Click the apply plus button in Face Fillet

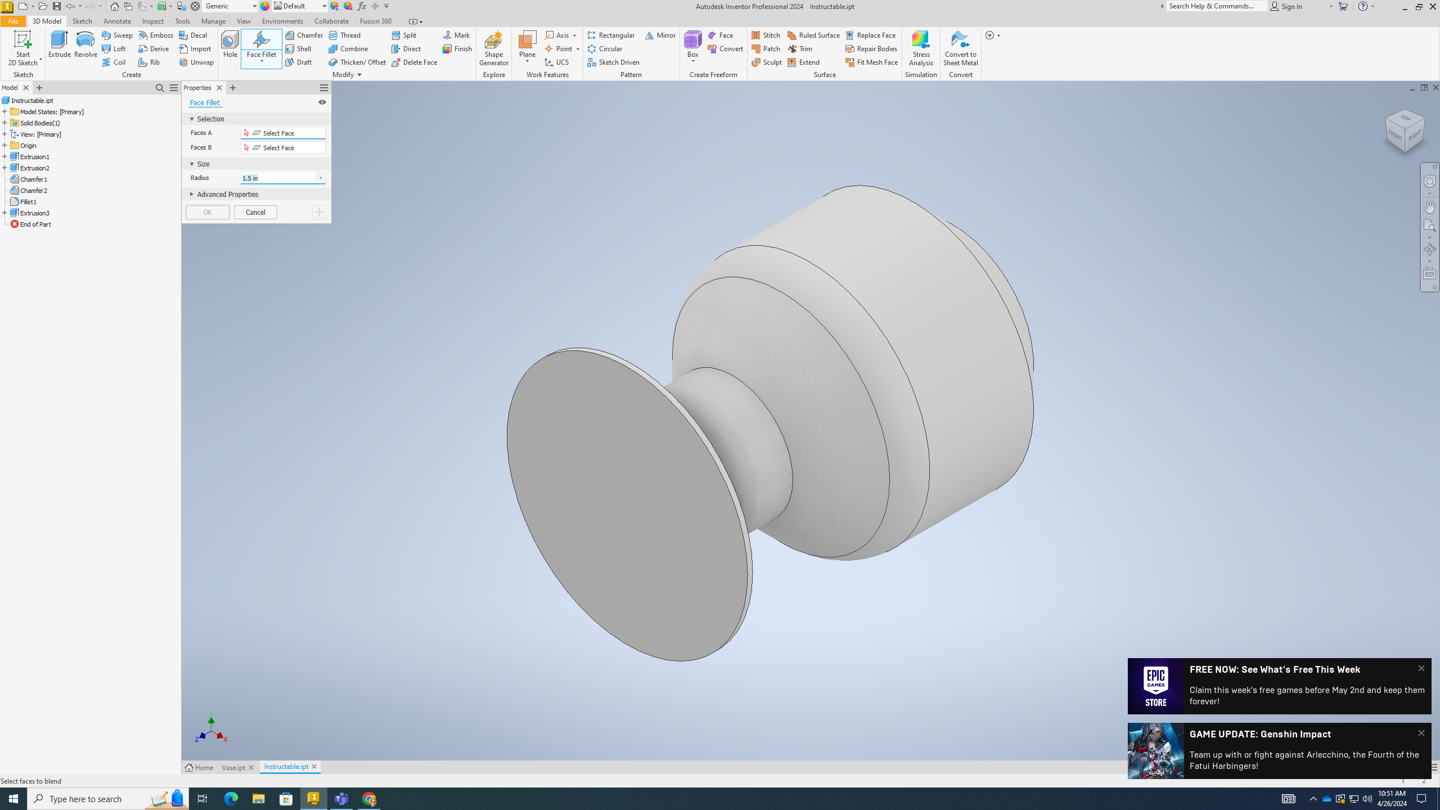click(319, 212)
